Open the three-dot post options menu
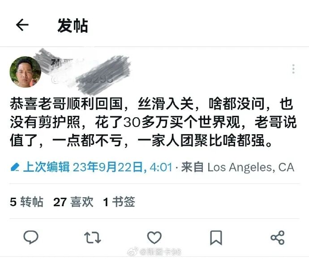Viewport: 309px width, 259px height. pos(293,69)
